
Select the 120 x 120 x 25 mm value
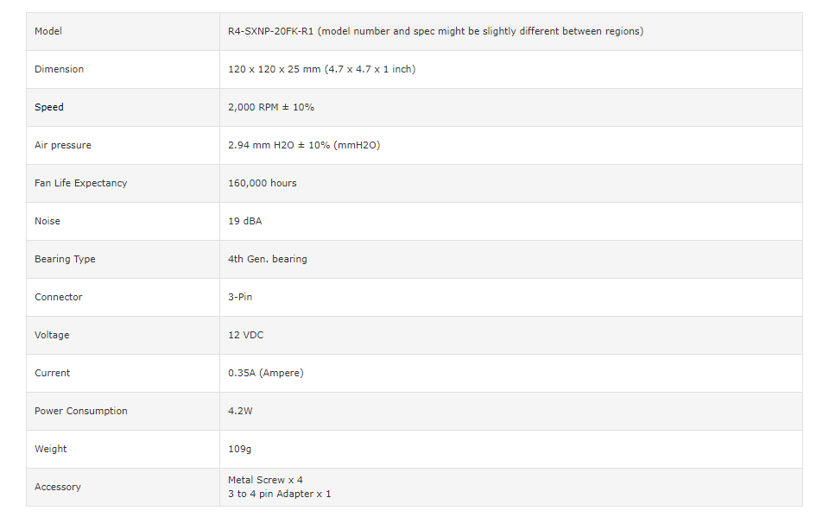point(275,69)
